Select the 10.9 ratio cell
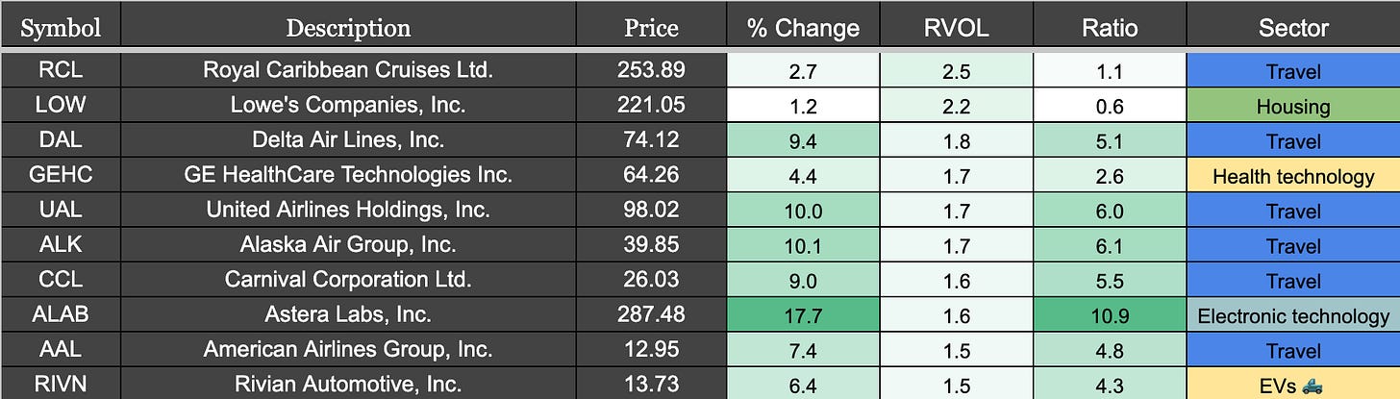This screenshot has width=1400, height=399. pyautogui.click(x=1109, y=314)
